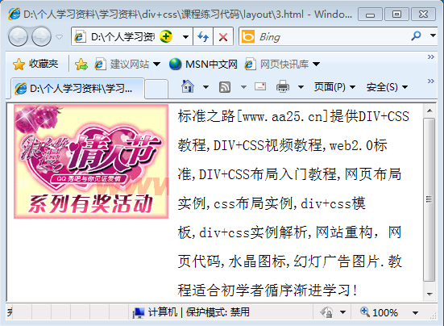Click the vertical scrollbar thumb
Viewport: 444px width, 326px height.
tap(429, 199)
